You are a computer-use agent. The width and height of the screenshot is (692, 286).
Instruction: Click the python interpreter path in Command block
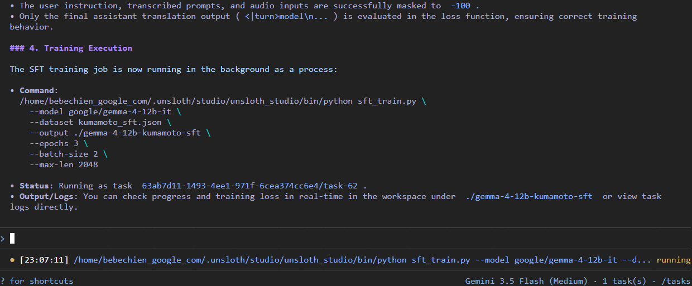pos(186,101)
